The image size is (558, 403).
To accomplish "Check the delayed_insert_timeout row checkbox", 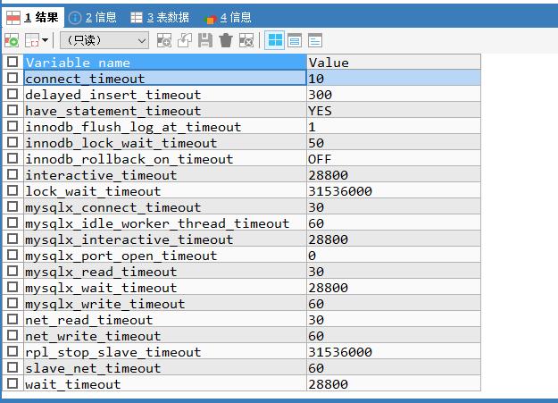I will click(12, 94).
